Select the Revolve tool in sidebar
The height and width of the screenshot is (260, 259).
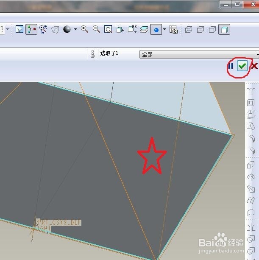pos(251,177)
